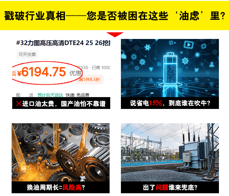Click the caption 进口油太贵，国产油怕不靠谱
229x196 pixels.
(61, 104)
